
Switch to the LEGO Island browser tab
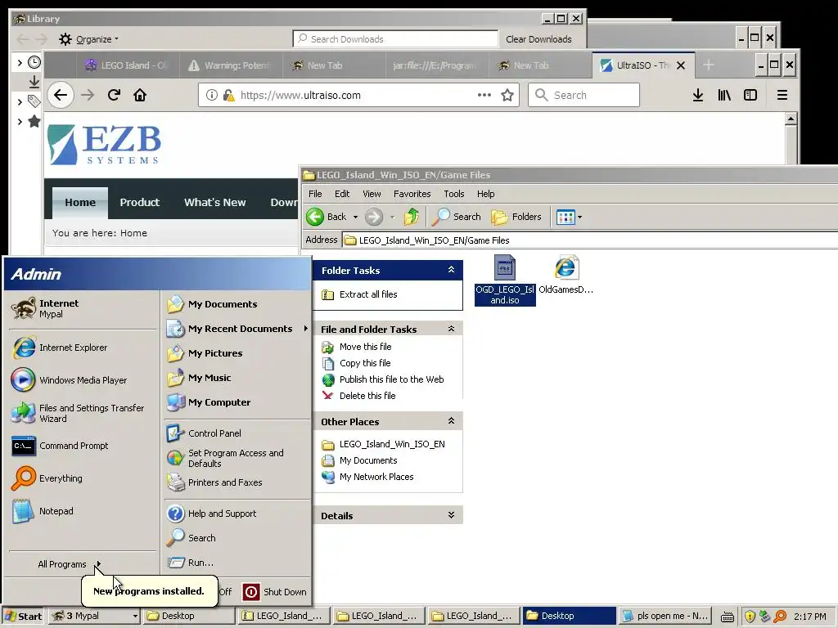pyautogui.click(x=127, y=65)
